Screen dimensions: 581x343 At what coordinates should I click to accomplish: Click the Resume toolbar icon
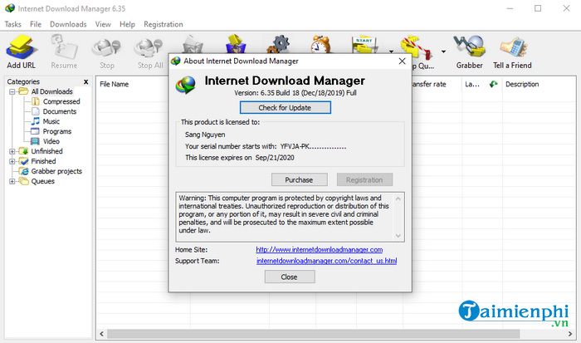[64, 52]
